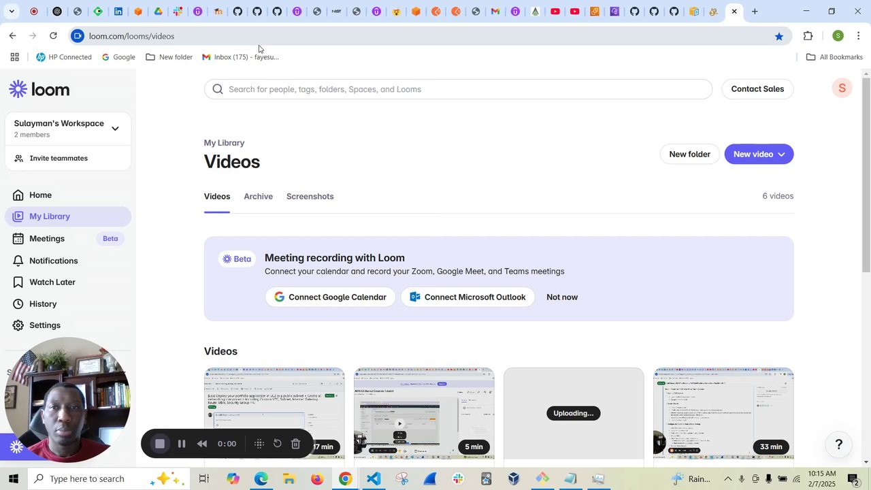
Task: Click the bookmark star in the address bar
Action: [x=779, y=36]
